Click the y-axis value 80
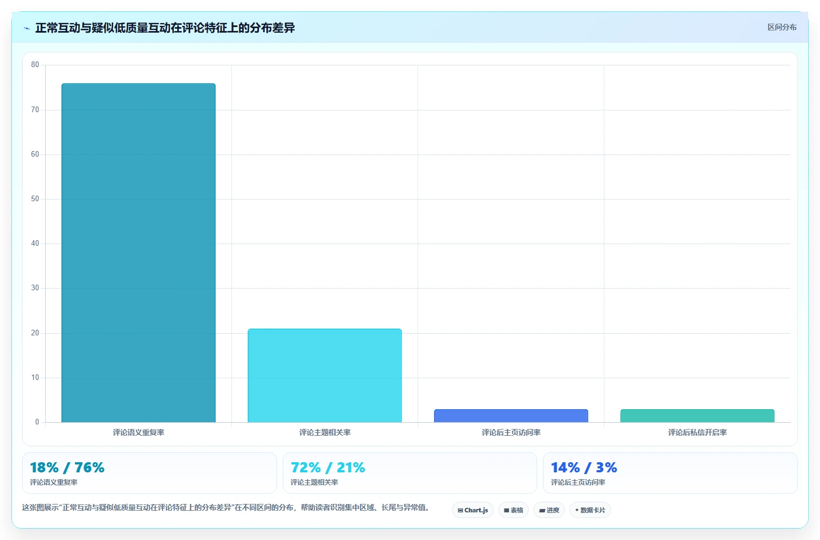 [x=35, y=65]
